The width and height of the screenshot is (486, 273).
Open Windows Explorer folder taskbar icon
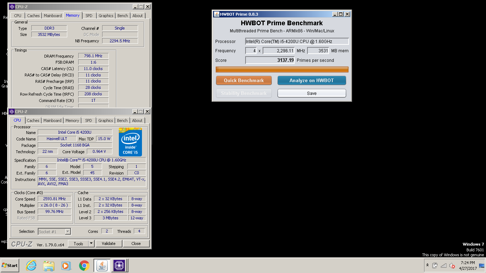tap(49, 266)
